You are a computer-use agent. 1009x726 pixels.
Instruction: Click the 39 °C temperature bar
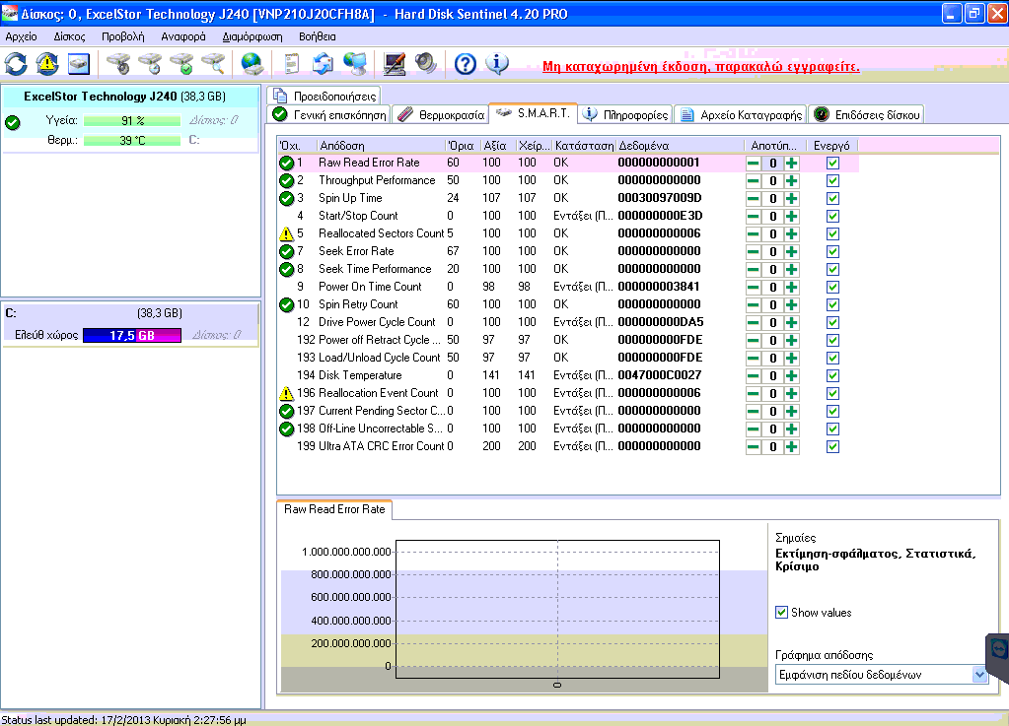point(132,140)
